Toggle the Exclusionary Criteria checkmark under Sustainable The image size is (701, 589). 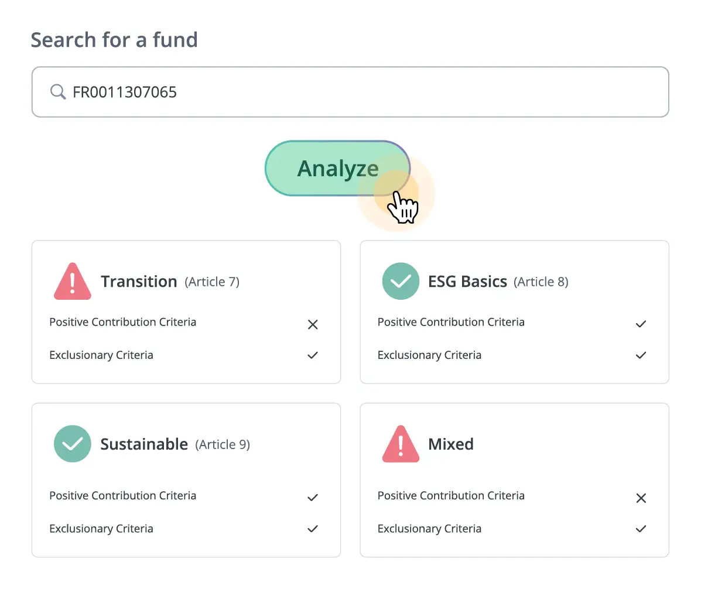click(312, 529)
